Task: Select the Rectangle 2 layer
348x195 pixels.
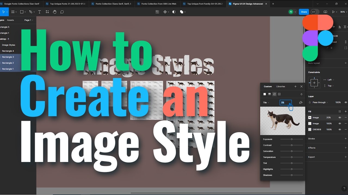Action: tap(8, 63)
